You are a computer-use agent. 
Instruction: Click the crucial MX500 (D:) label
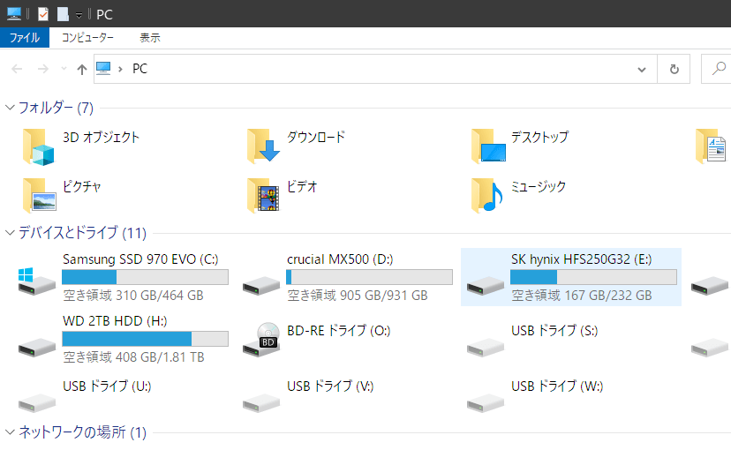pyautogui.click(x=340, y=259)
